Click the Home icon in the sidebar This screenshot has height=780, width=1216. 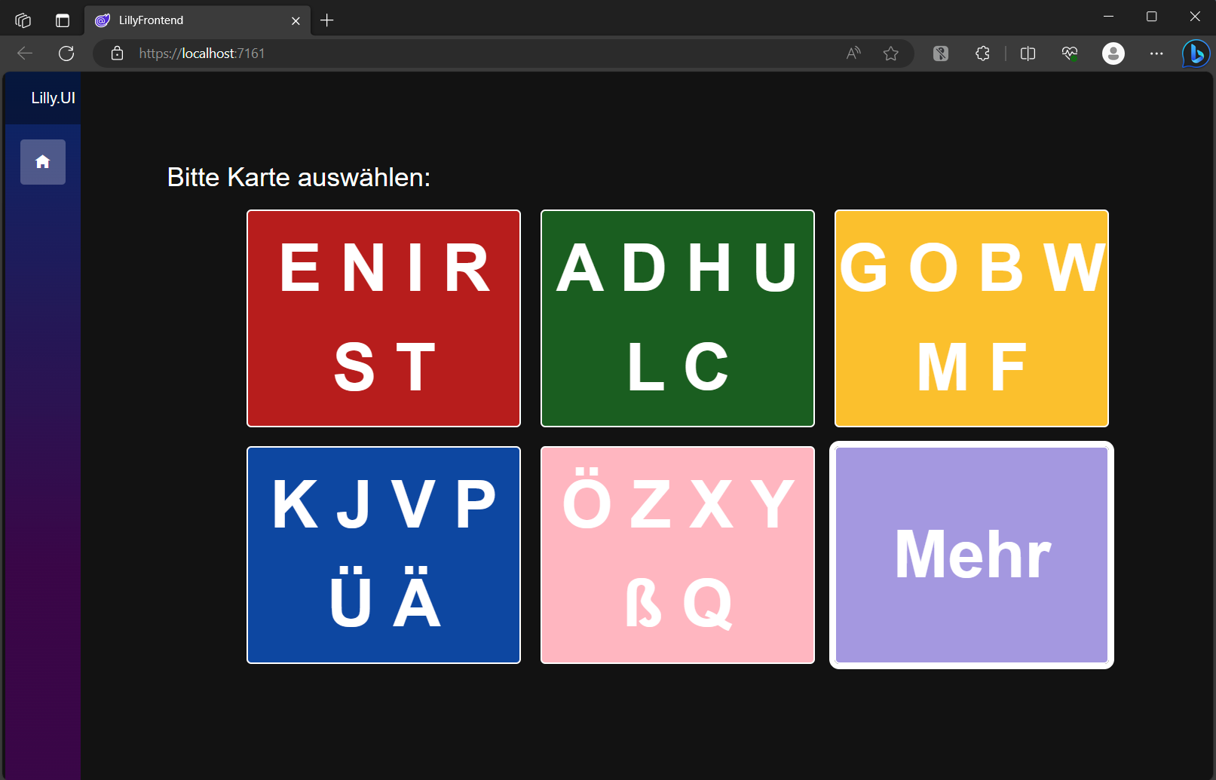pos(42,161)
